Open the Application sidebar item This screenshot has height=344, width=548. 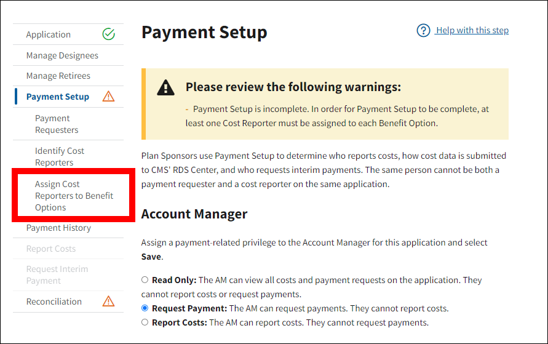(49, 35)
